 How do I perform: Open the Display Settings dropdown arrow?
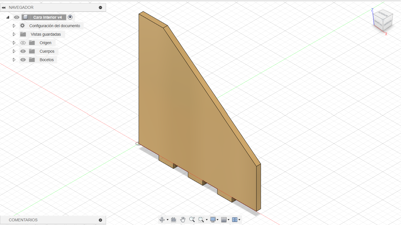tap(217, 220)
